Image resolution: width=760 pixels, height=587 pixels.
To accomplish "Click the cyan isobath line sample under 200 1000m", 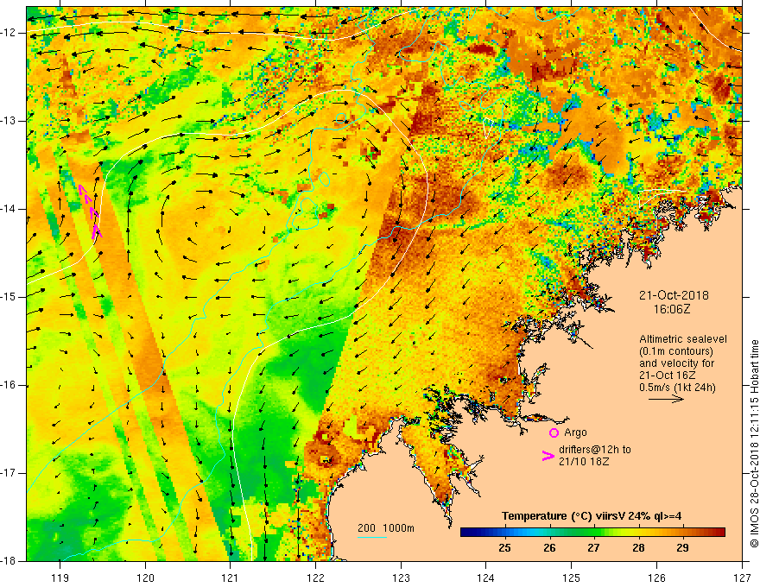I will click(x=372, y=537).
